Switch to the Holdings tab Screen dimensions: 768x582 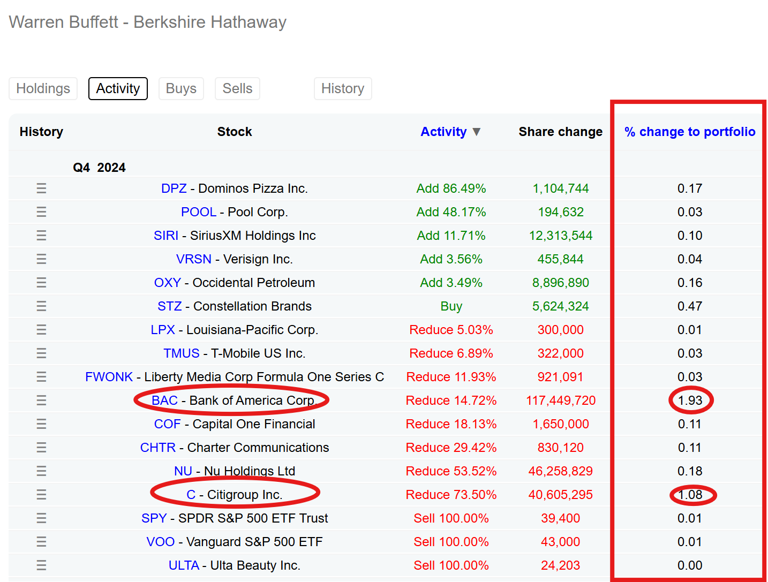pyautogui.click(x=43, y=88)
